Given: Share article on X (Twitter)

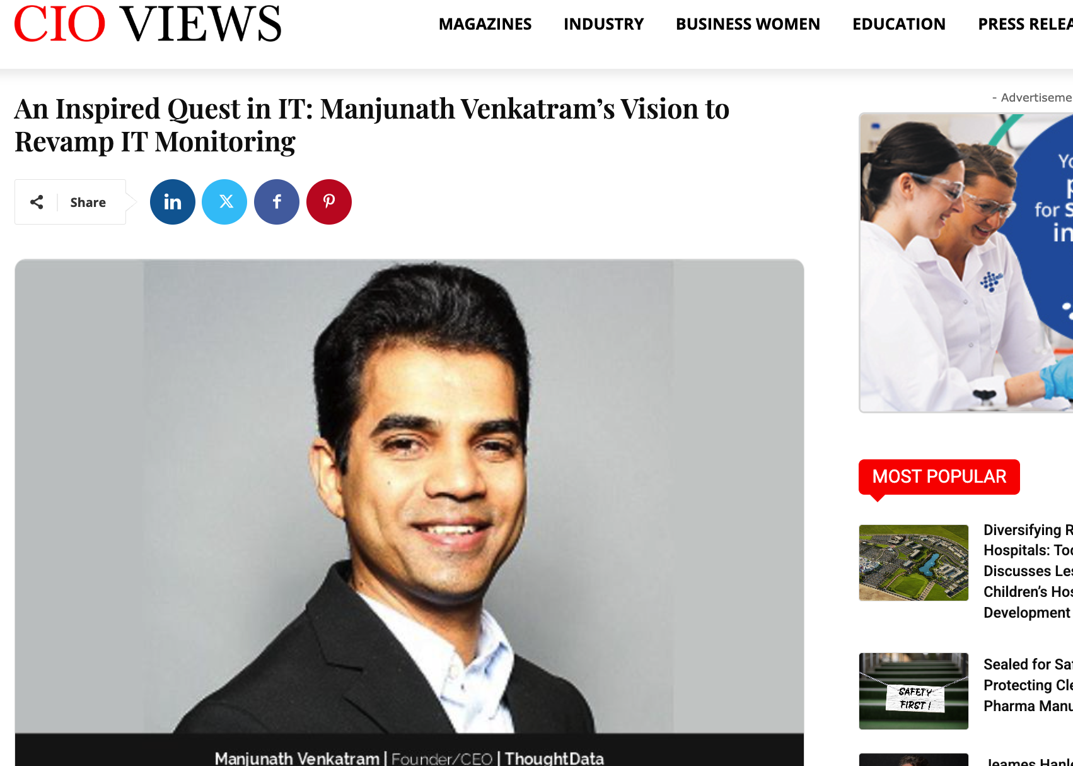Looking at the screenshot, I should 224,202.
